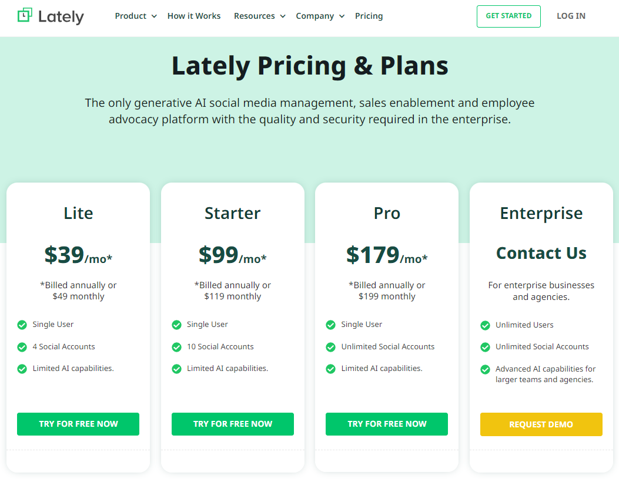
Task: Click the Log In link
Action: click(571, 16)
